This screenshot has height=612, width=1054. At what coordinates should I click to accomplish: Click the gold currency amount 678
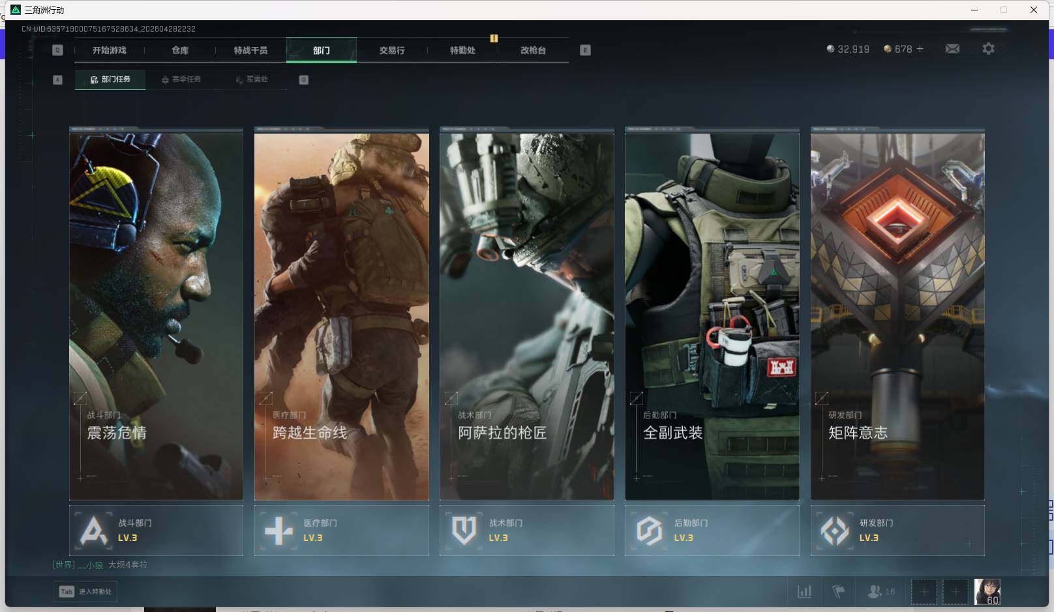coord(903,49)
